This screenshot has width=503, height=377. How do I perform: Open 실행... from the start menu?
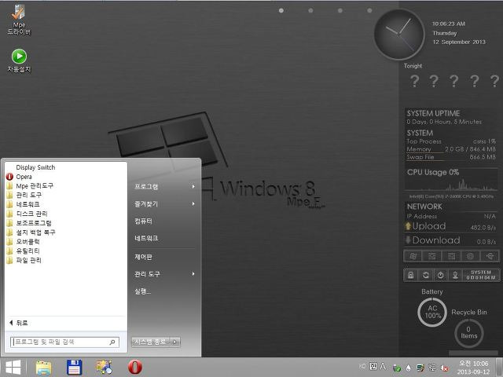(142, 291)
